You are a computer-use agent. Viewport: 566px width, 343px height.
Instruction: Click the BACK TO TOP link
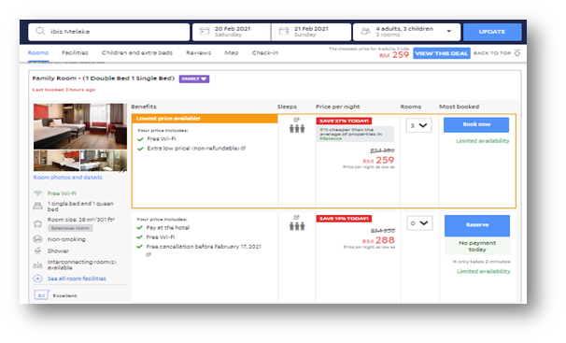(x=492, y=53)
